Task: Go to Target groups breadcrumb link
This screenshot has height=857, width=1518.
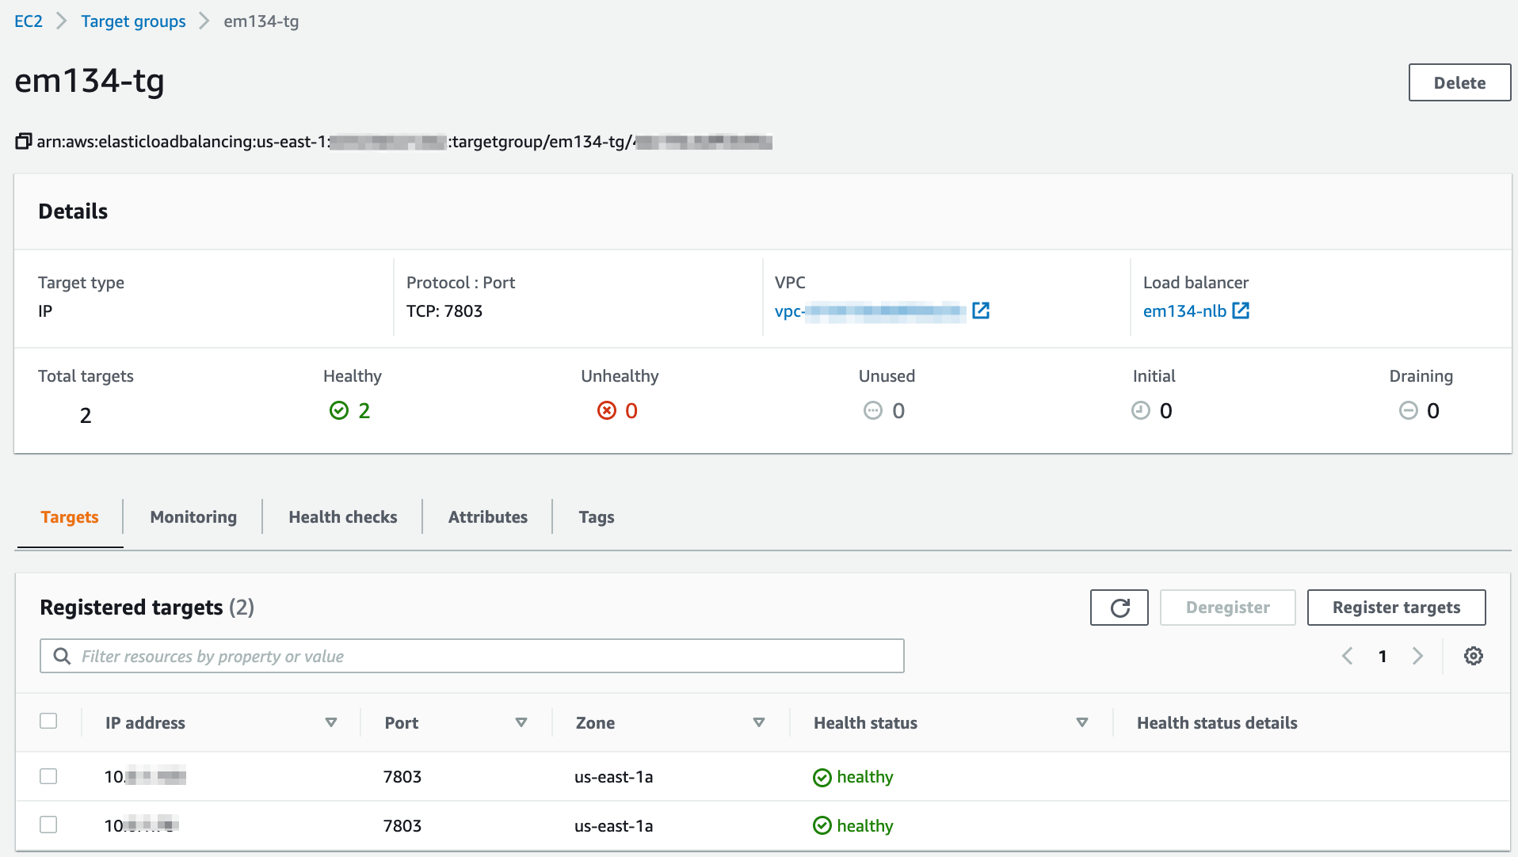Action: coord(133,21)
